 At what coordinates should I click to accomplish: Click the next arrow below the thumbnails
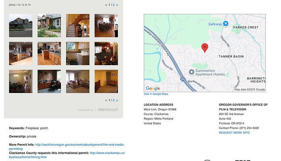point(117,101)
